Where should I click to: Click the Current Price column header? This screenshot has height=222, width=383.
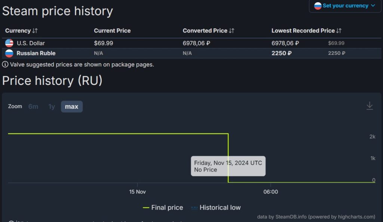[x=112, y=31]
